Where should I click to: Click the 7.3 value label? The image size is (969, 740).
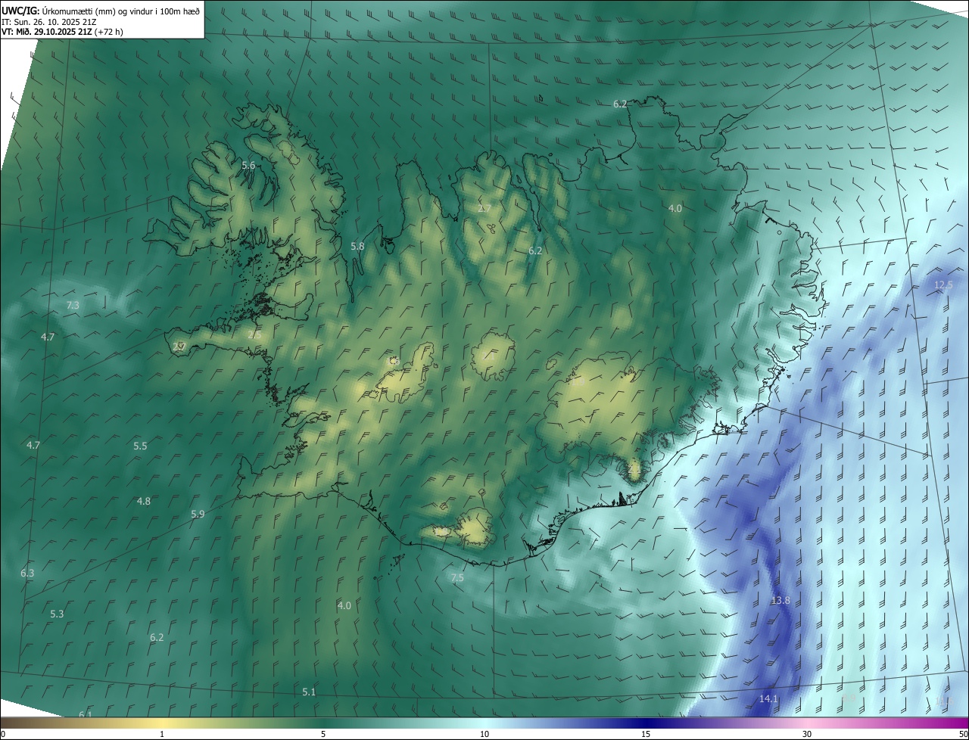click(x=73, y=305)
